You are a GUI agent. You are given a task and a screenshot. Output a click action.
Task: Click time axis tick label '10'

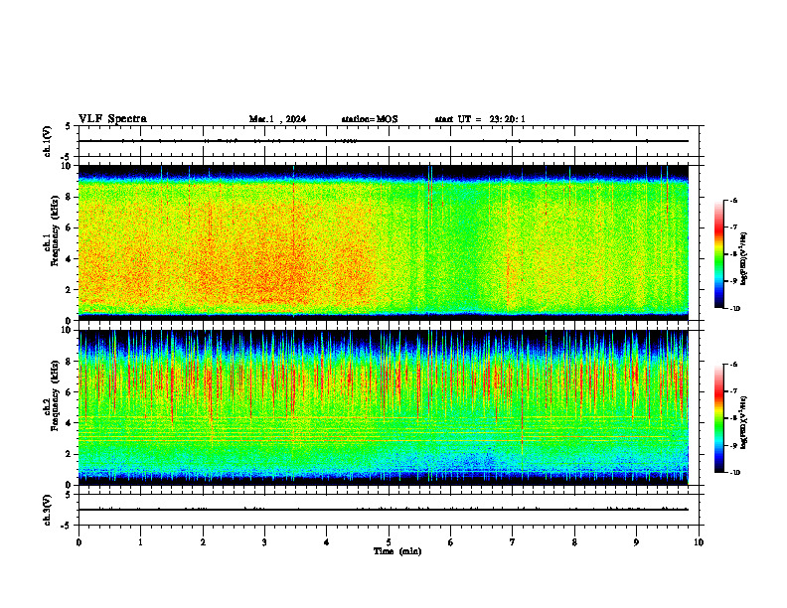pos(699,542)
